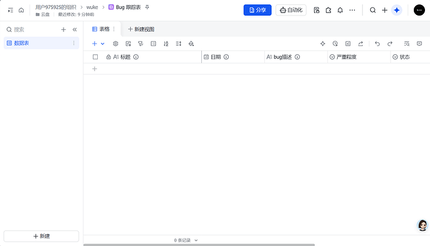Show info for the bug描述 column
430x246 pixels.
point(297,57)
